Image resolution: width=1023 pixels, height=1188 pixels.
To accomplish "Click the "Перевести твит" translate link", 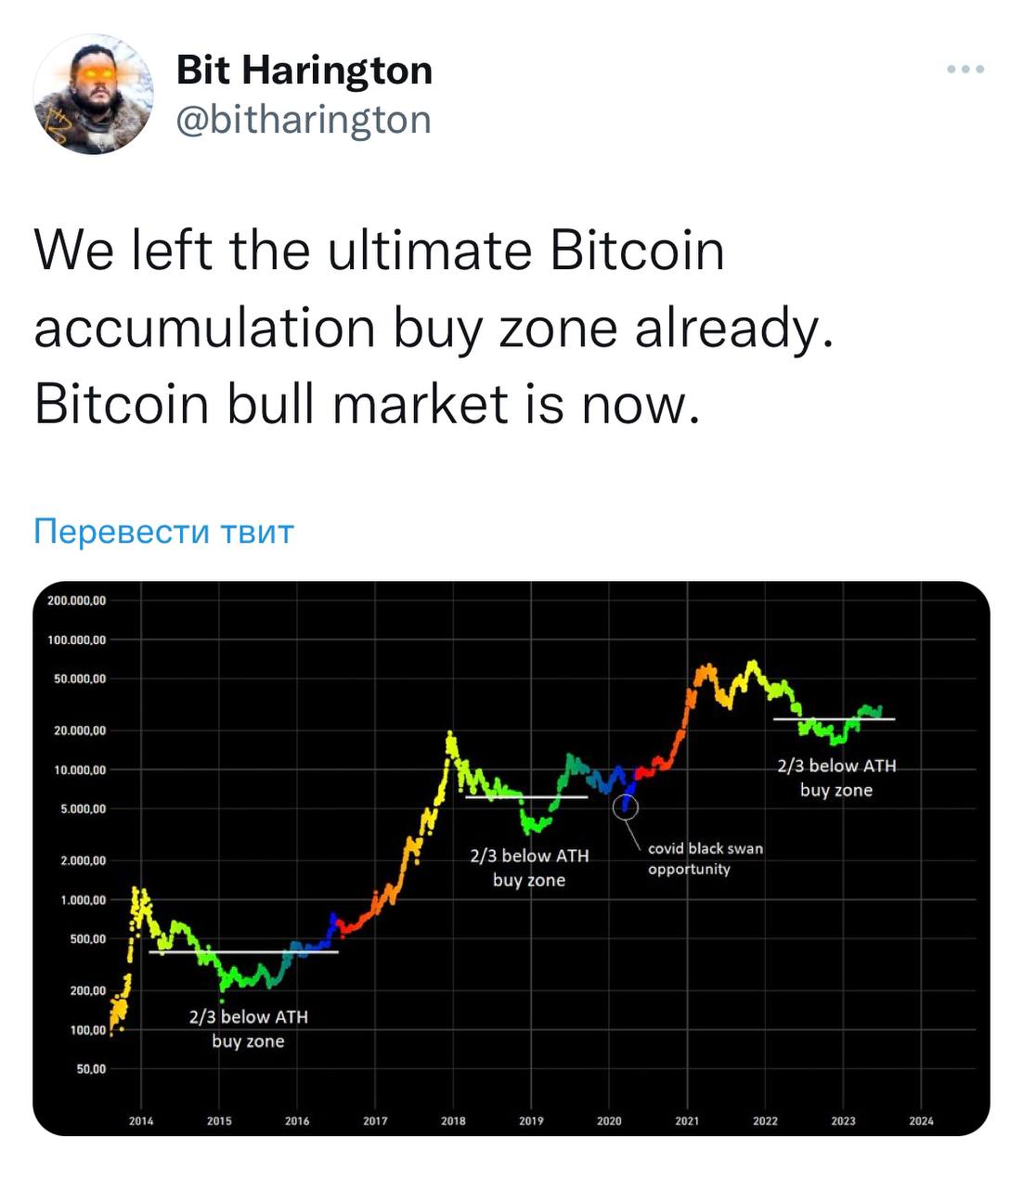I will coord(163,532).
